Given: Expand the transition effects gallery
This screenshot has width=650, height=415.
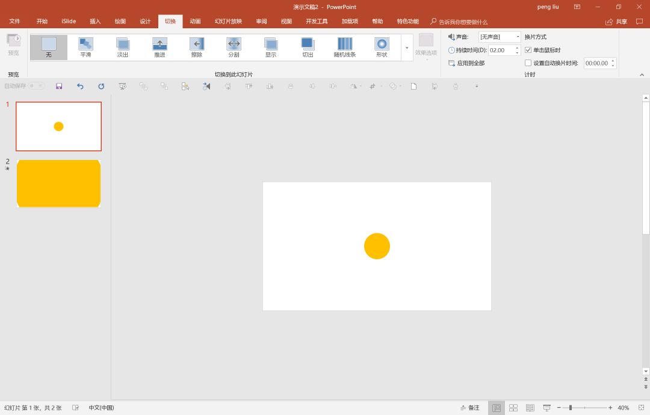Looking at the screenshot, I should pyautogui.click(x=407, y=48).
